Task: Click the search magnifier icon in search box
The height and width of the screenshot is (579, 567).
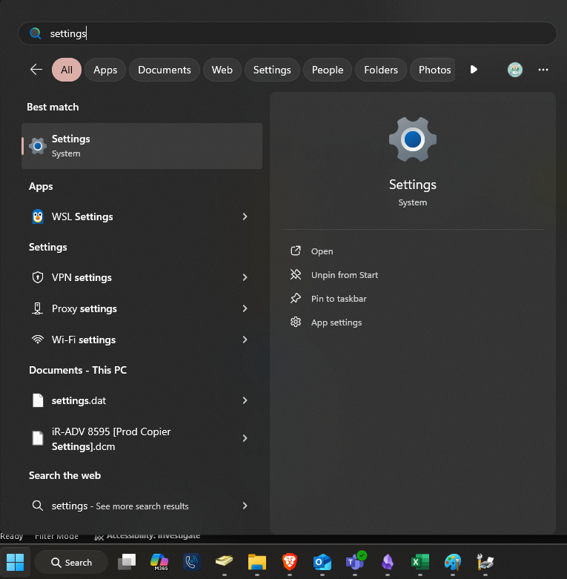Action: pos(36,33)
